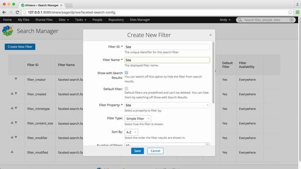The height and width of the screenshot is (169, 301).
Task: Click the filter_modified cell
Action: (x=38, y=153)
